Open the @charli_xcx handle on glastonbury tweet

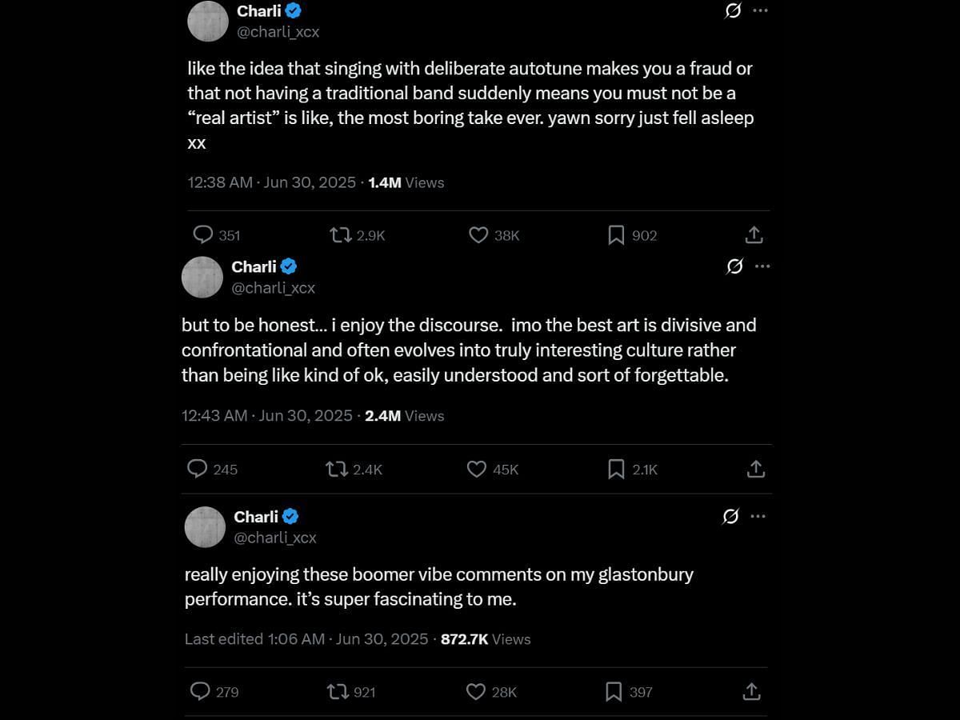click(274, 538)
